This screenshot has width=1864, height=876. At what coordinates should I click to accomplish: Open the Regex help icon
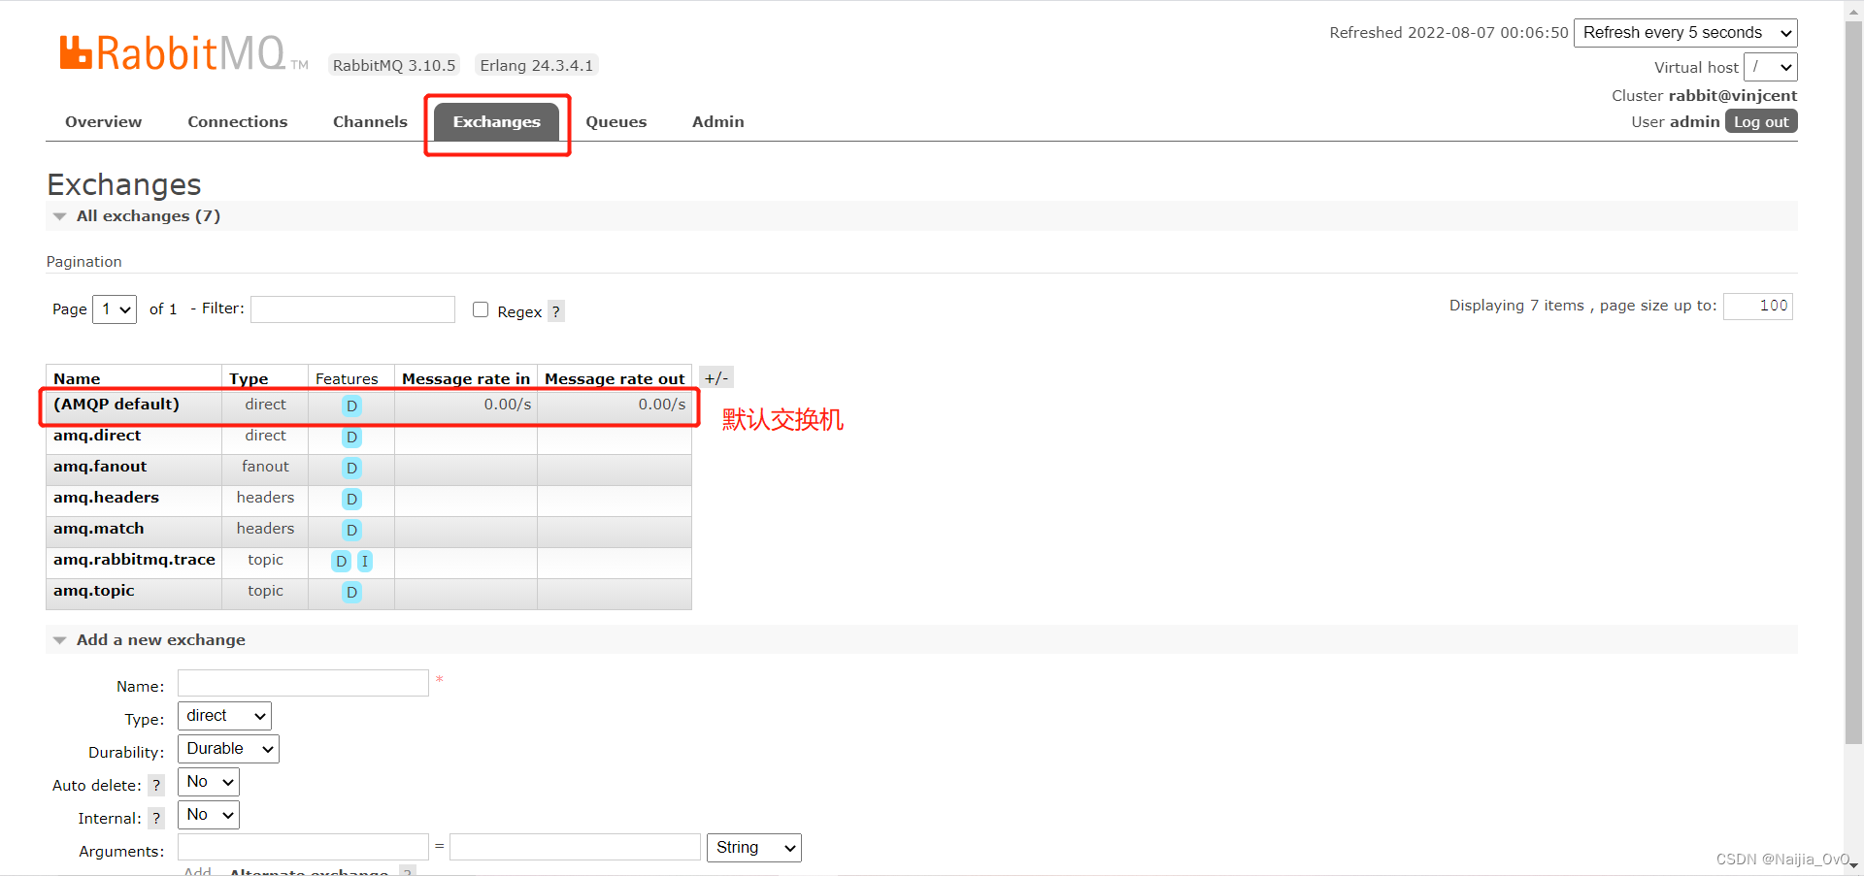pyautogui.click(x=555, y=311)
